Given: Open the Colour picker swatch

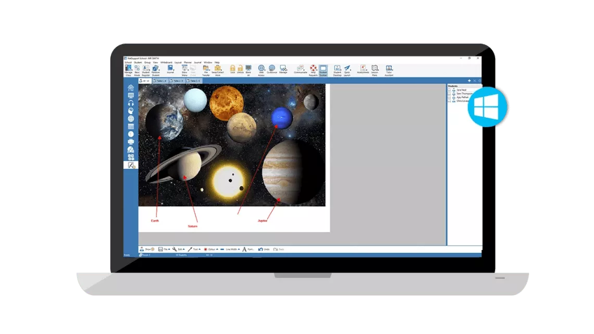Looking at the screenshot, I should pyautogui.click(x=206, y=250).
